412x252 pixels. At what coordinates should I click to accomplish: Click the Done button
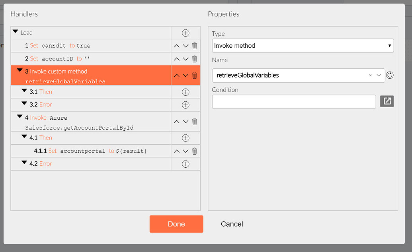coord(176,224)
